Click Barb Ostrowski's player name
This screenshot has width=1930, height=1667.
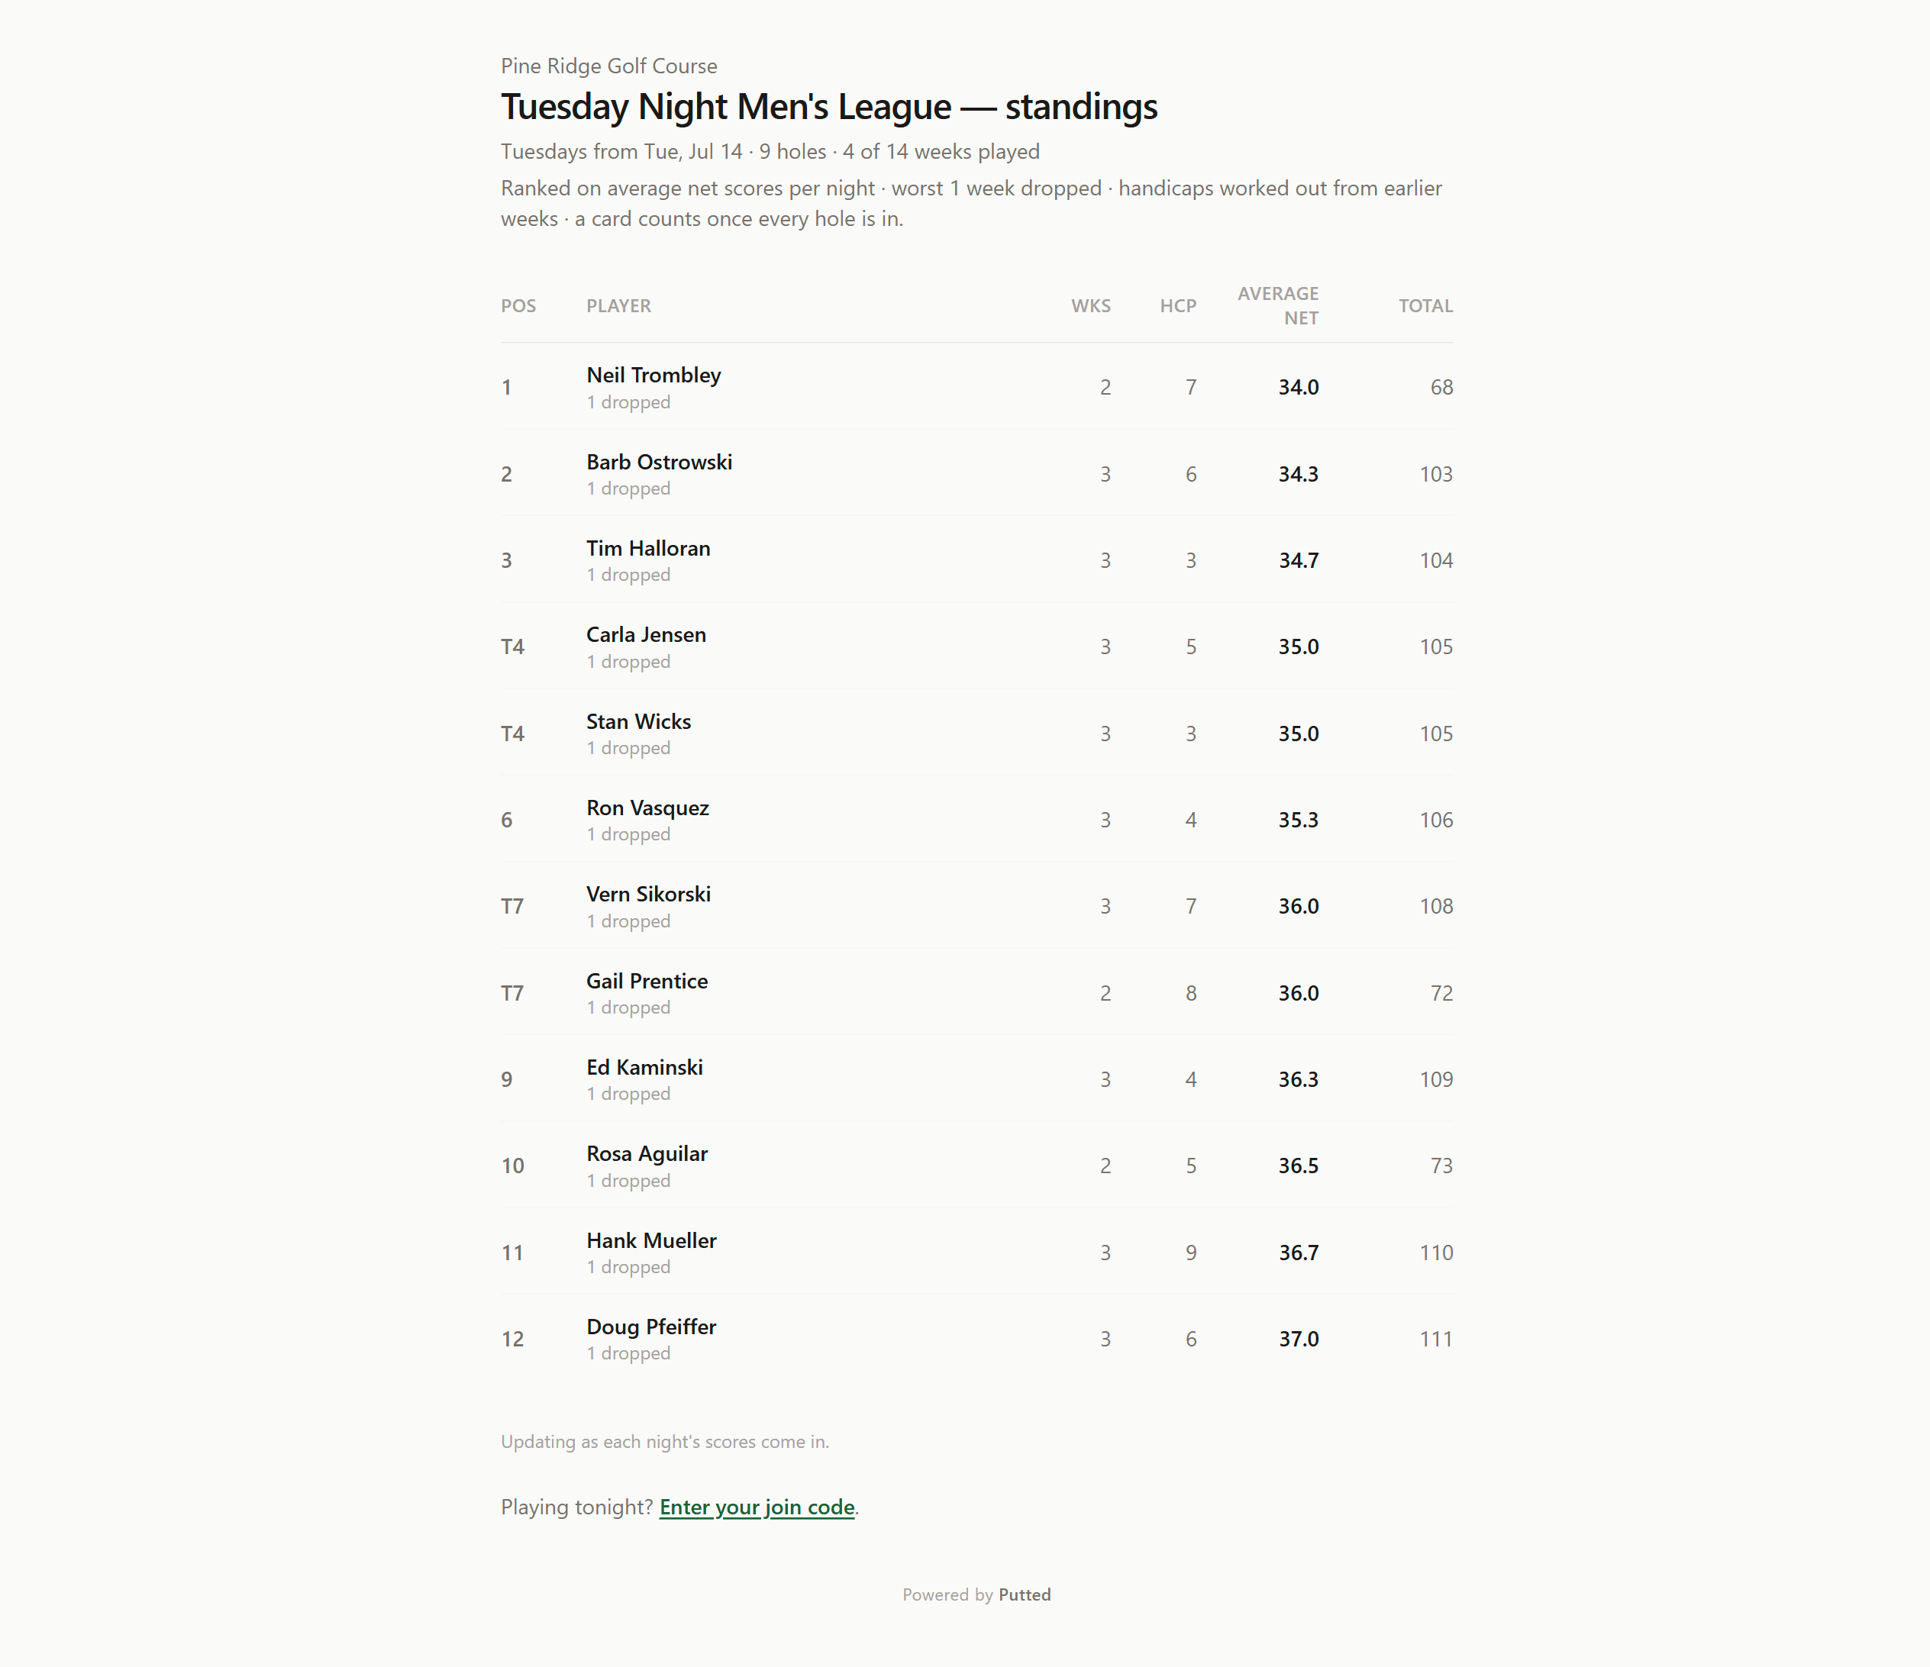point(659,462)
